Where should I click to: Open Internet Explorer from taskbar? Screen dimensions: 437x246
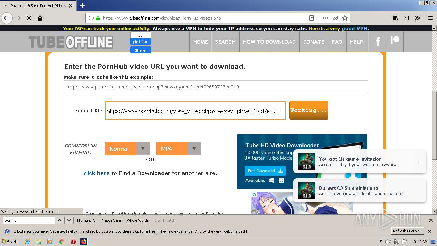(x=27, y=242)
